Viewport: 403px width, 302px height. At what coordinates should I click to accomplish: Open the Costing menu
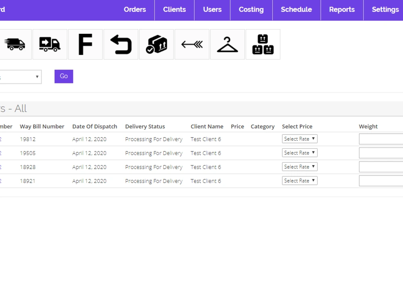pyautogui.click(x=251, y=10)
